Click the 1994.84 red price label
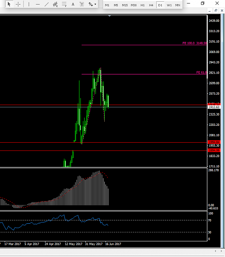The width and height of the screenshot is (225, 257). [214, 142]
